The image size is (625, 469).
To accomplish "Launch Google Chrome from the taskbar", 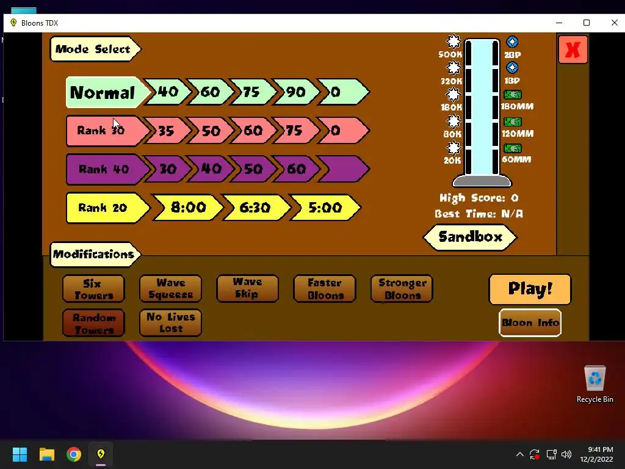I will (74, 454).
